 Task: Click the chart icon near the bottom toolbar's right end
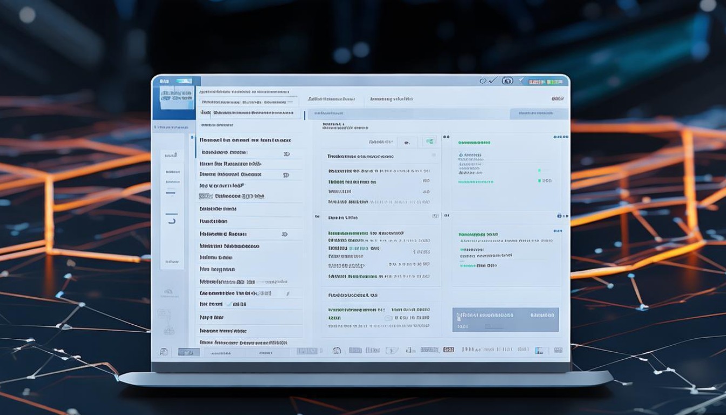click(x=539, y=350)
